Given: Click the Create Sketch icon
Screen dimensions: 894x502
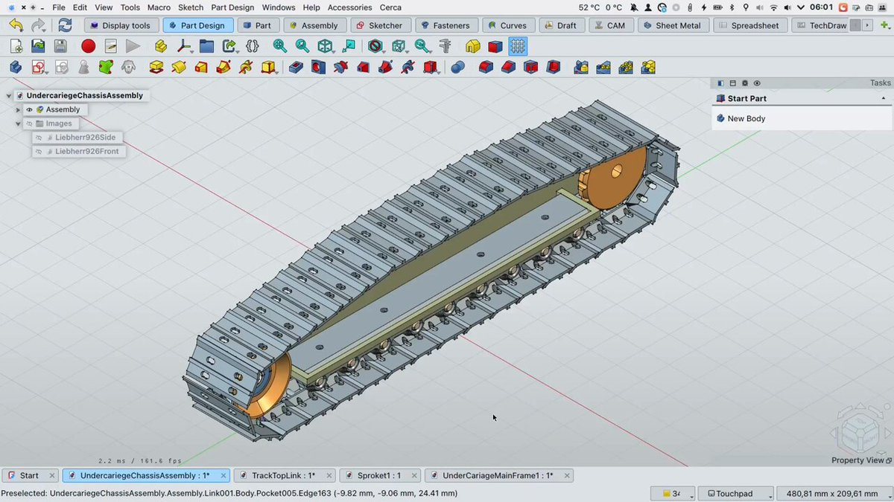Looking at the screenshot, I should (x=38, y=67).
